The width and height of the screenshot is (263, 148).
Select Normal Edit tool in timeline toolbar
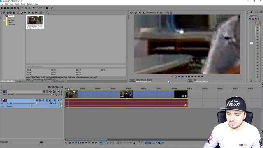pos(101,143)
